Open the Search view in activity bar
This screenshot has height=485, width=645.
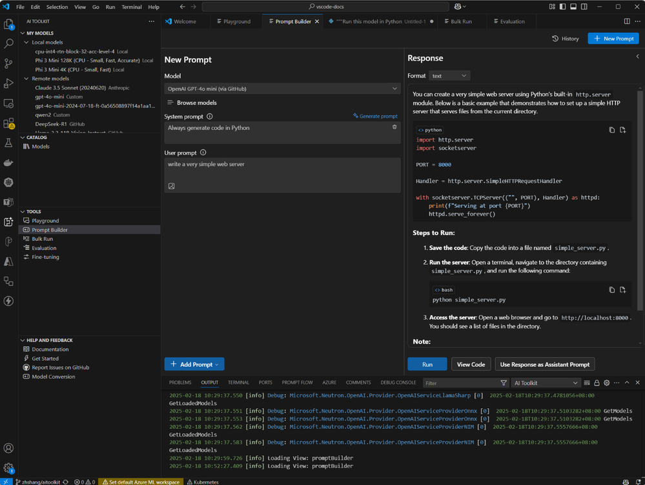(8, 44)
